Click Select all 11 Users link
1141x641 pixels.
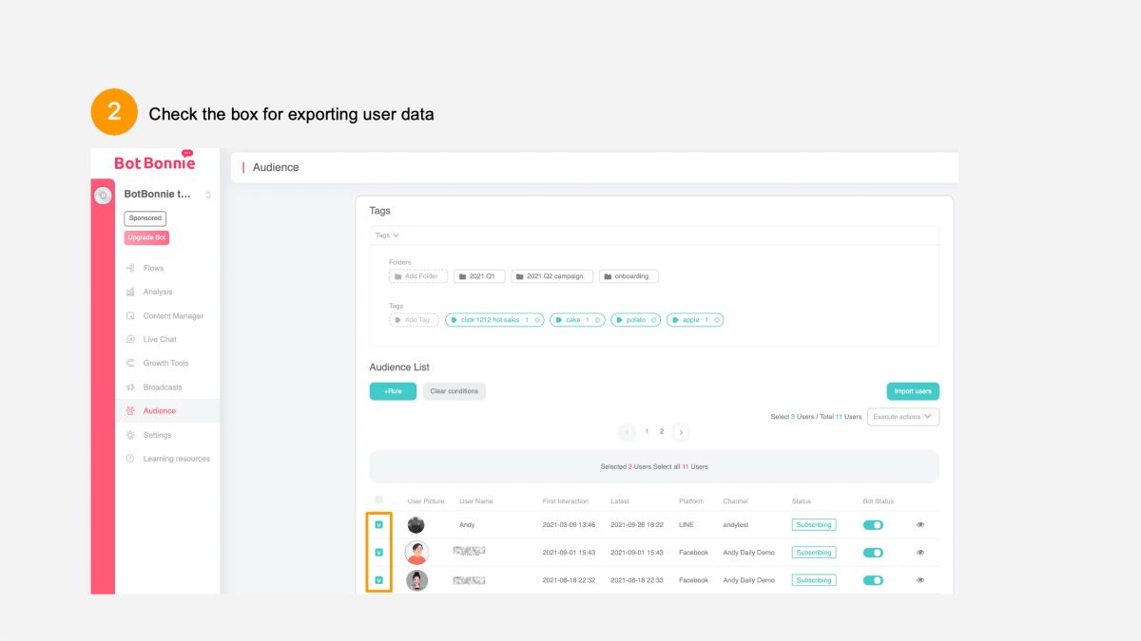click(x=681, y=467)
